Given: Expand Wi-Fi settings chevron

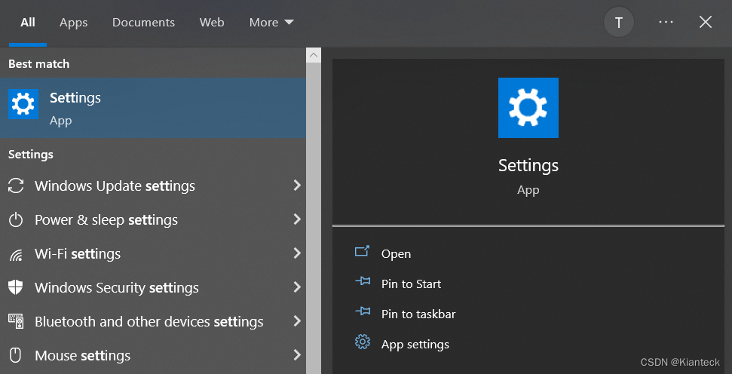Looking at the screenshot, I should [x=297, y=253].
